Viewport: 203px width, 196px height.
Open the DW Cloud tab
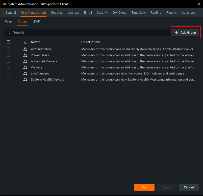119,13
